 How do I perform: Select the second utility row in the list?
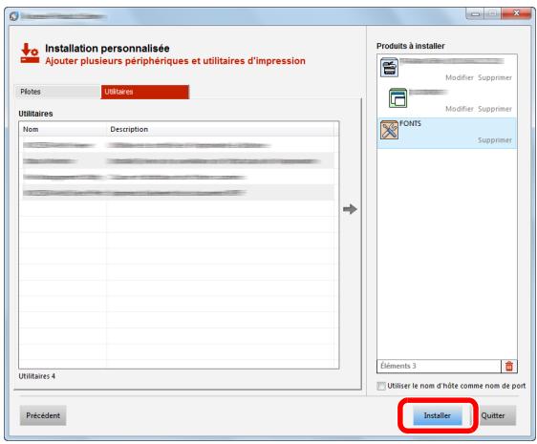tap(177, 161)
